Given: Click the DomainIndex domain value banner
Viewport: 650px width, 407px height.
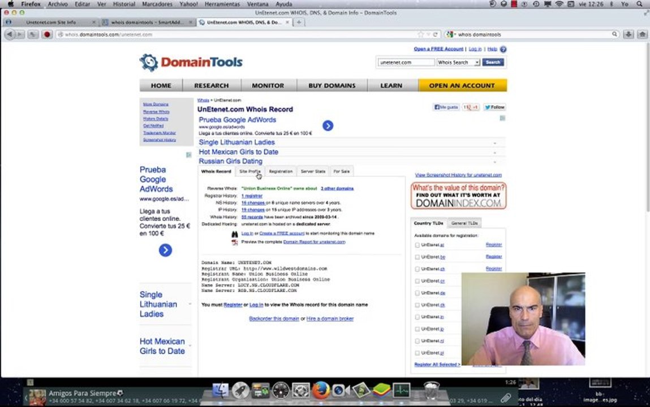Looking at the screenshot, I should click(x=458, y=196).
